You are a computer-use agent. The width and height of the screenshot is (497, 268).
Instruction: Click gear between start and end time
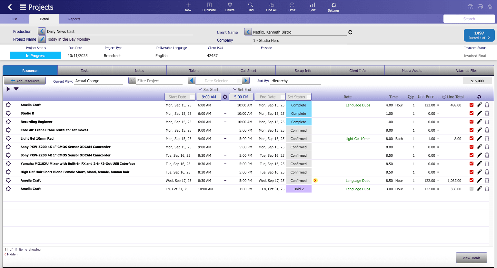(225, 97)
